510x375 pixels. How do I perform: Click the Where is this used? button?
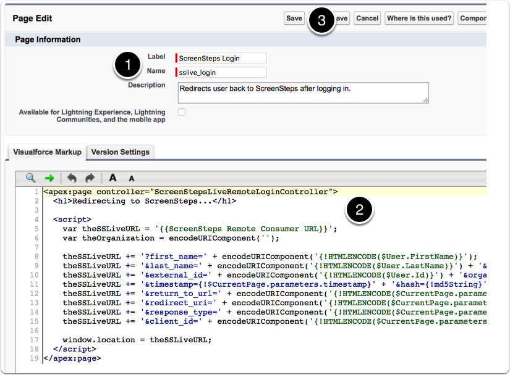tap(419, 18)
